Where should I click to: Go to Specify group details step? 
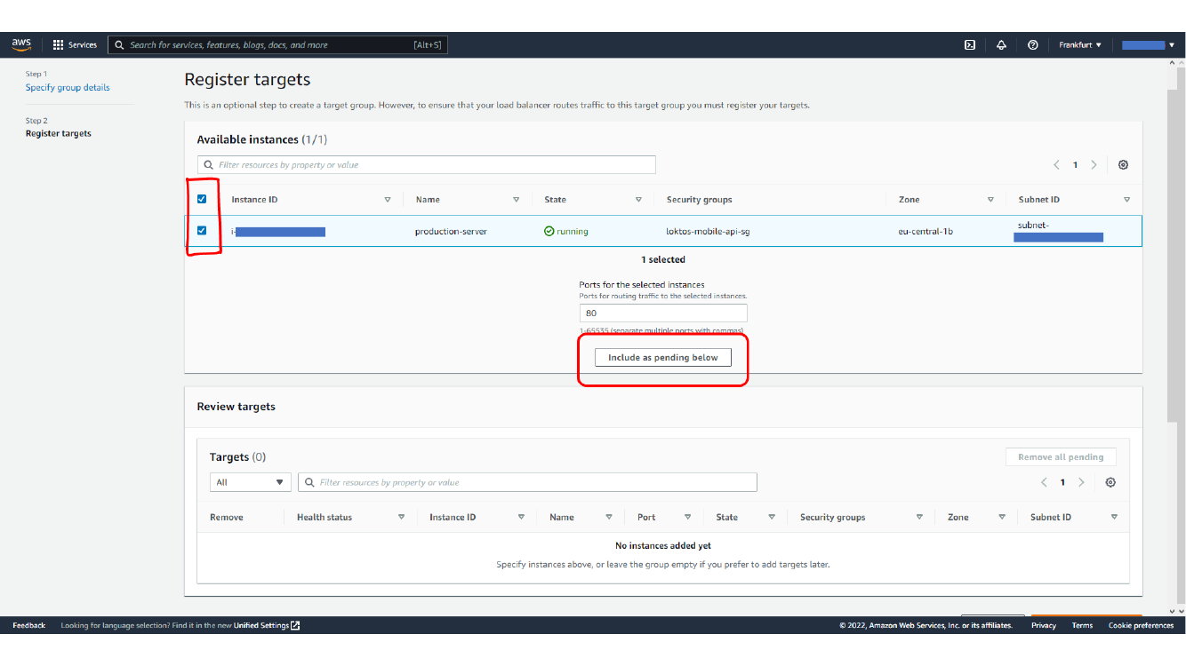[68, 88]
